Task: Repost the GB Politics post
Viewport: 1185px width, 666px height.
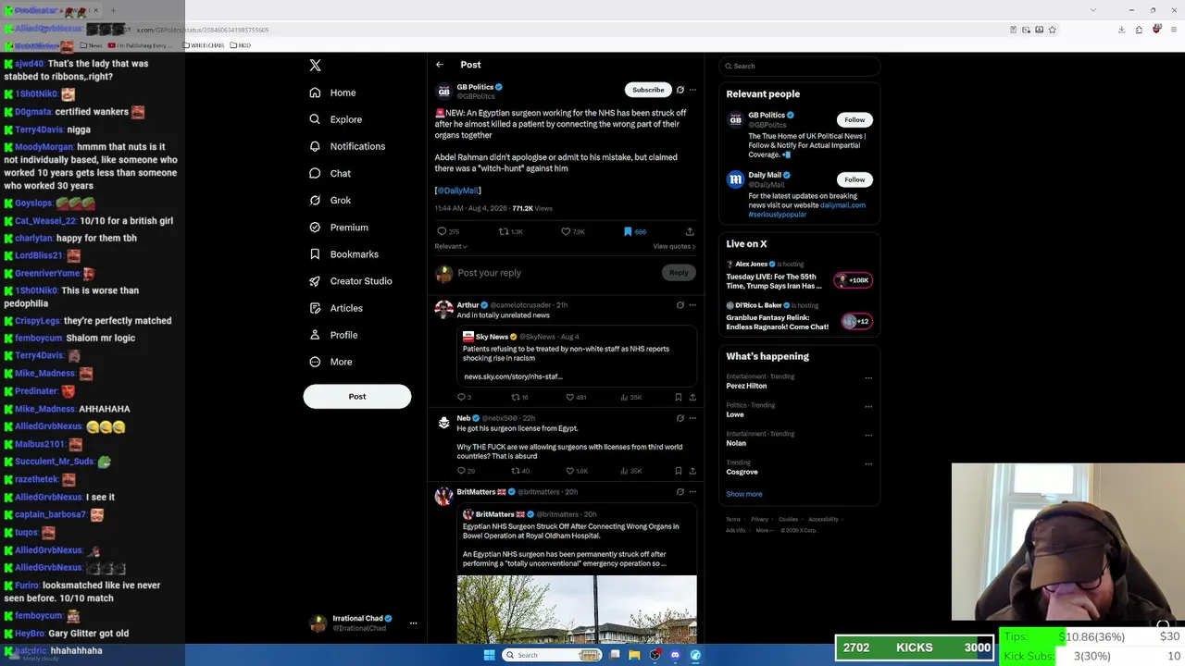Action: 511,231
